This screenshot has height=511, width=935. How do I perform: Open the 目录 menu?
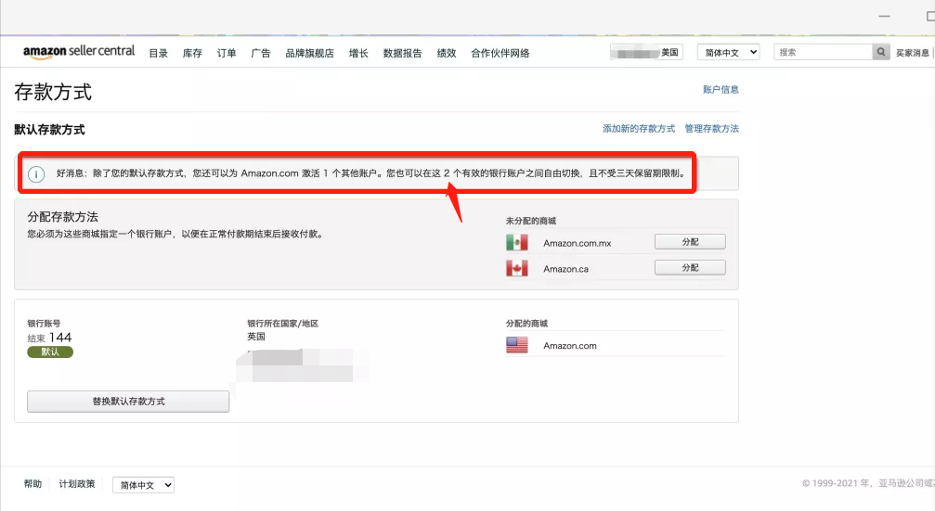click(x=159, y=53)
